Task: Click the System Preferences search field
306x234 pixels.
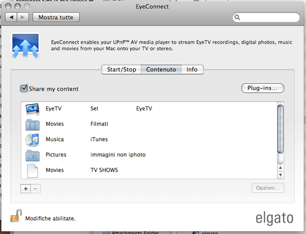Action: click(268, 18)
